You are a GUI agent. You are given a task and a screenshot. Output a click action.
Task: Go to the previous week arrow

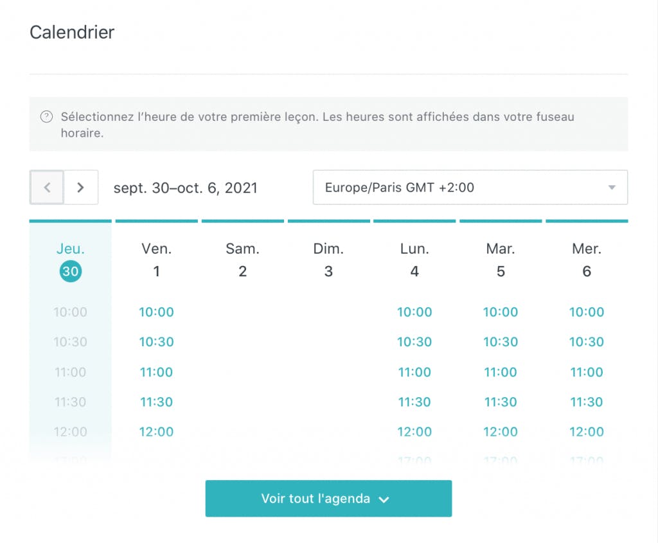[x=47, y=188]
